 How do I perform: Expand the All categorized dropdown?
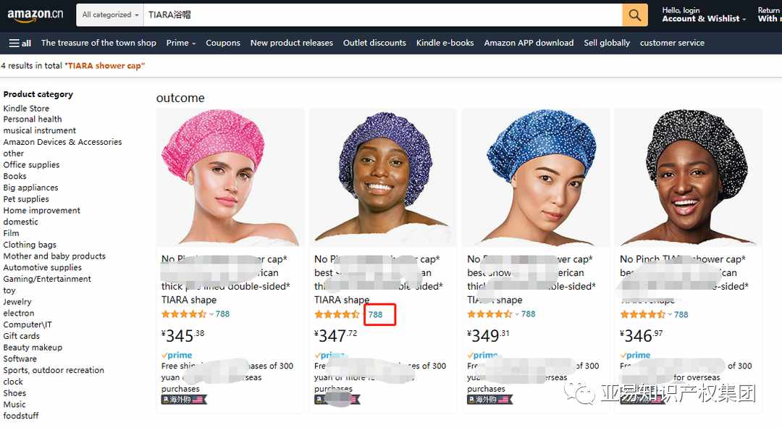[x=110, y=15]
